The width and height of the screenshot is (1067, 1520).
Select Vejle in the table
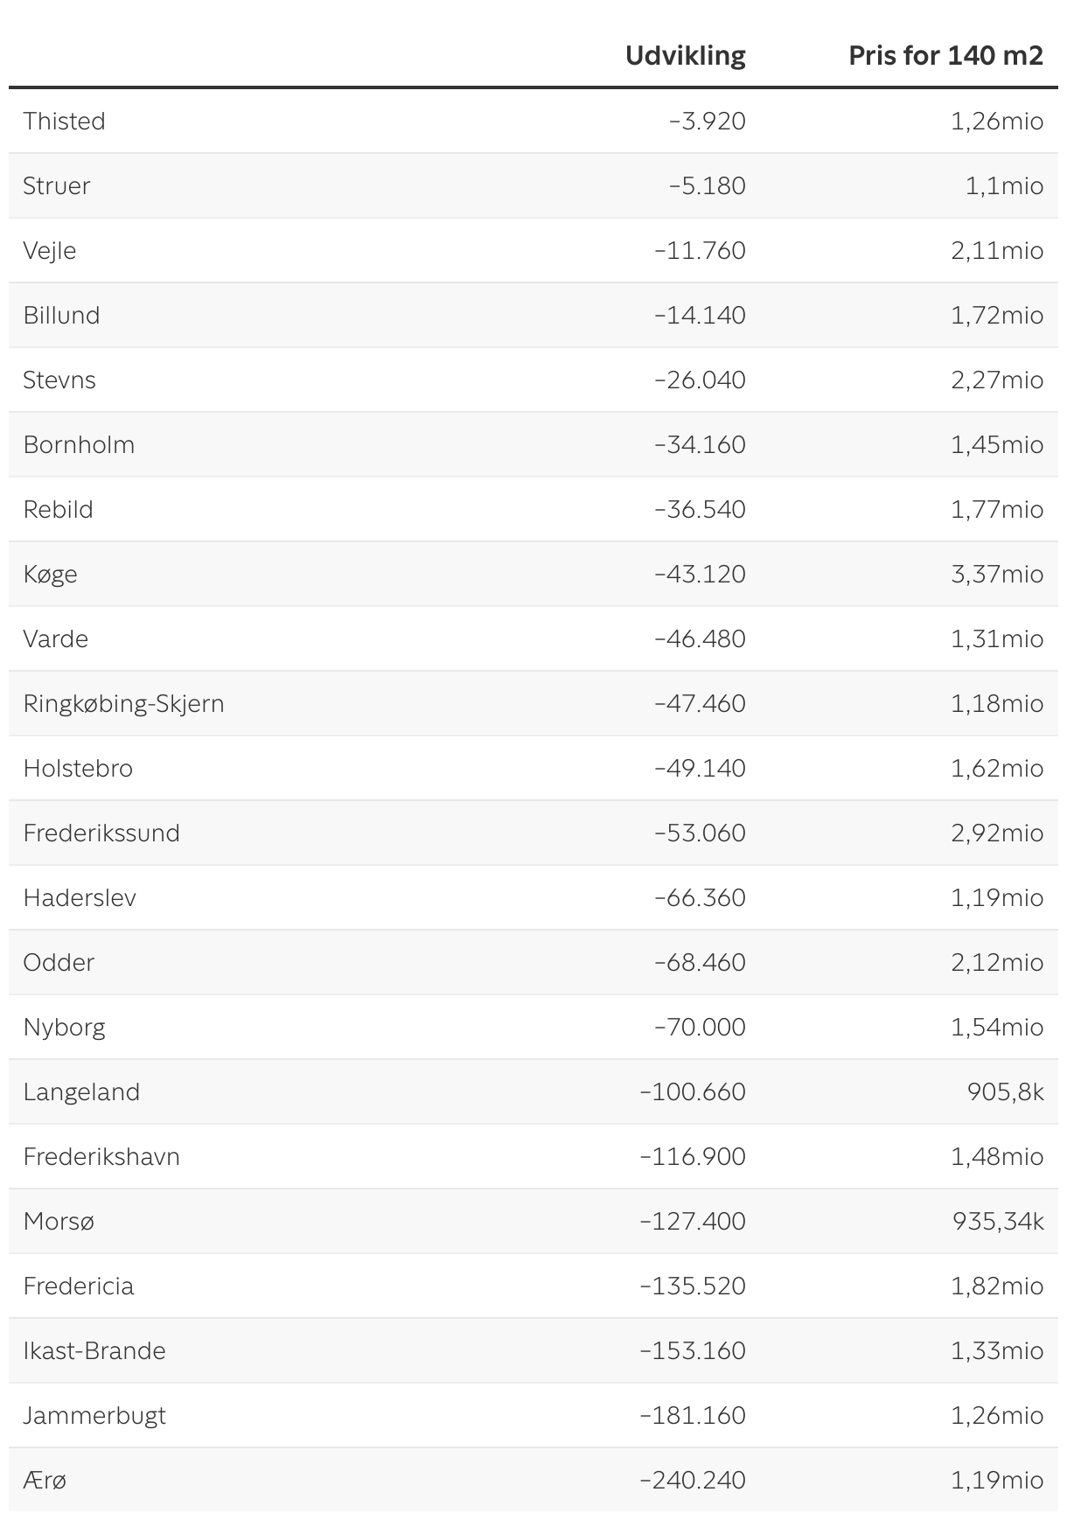point(50,250)
